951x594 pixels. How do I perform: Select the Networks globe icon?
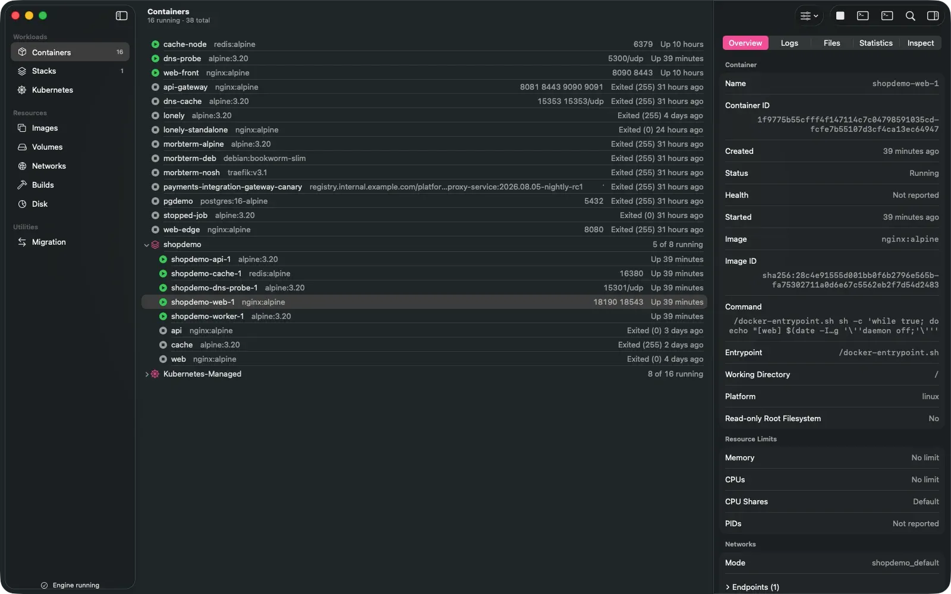22,166
